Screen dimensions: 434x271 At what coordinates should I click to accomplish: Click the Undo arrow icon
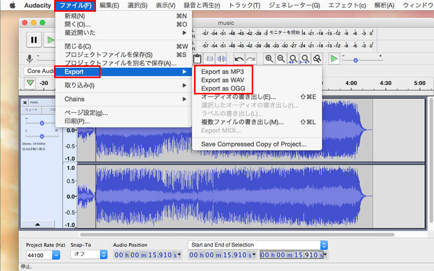239,59
